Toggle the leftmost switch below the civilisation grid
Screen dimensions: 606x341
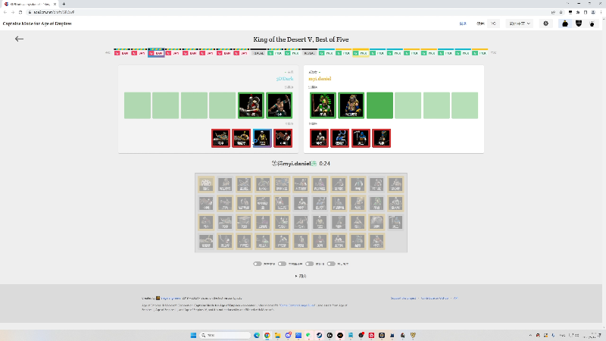[258, 264]
